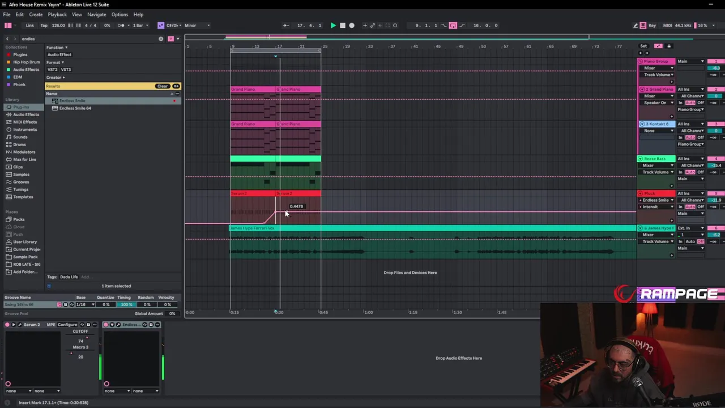The height and width of the screenshot is (408, 725).
Task: Open the Grooves library category
Action: (x=21, y=182)
